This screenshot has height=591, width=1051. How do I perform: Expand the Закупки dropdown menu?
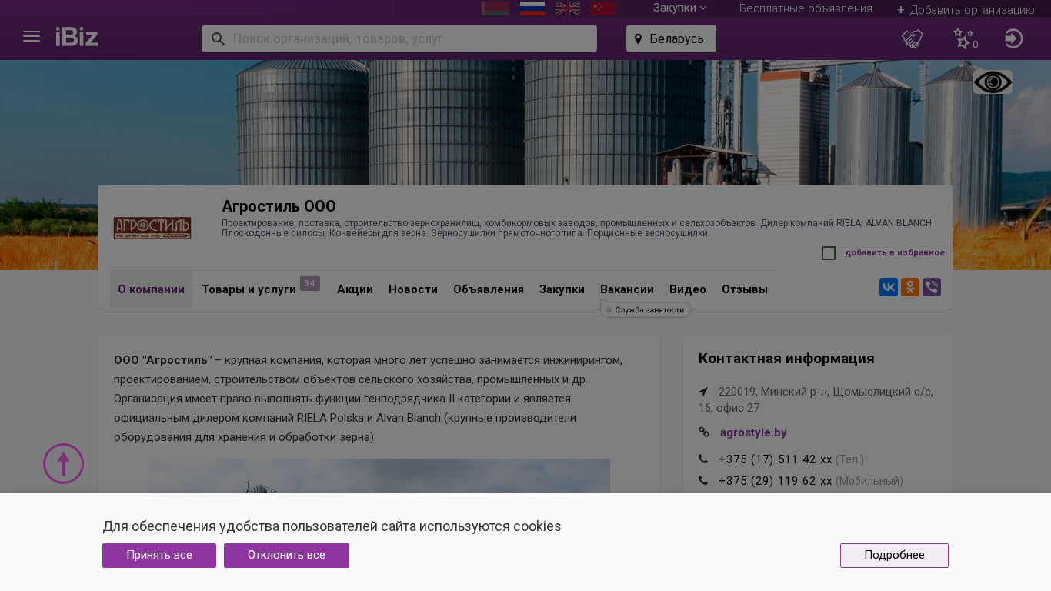679,8
